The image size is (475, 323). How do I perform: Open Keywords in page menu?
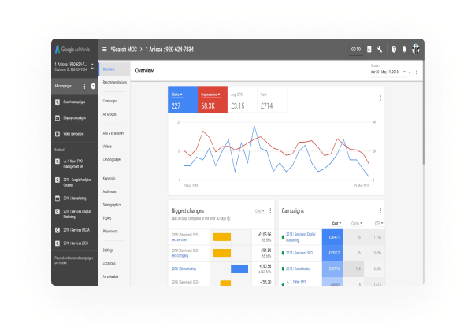109,179
